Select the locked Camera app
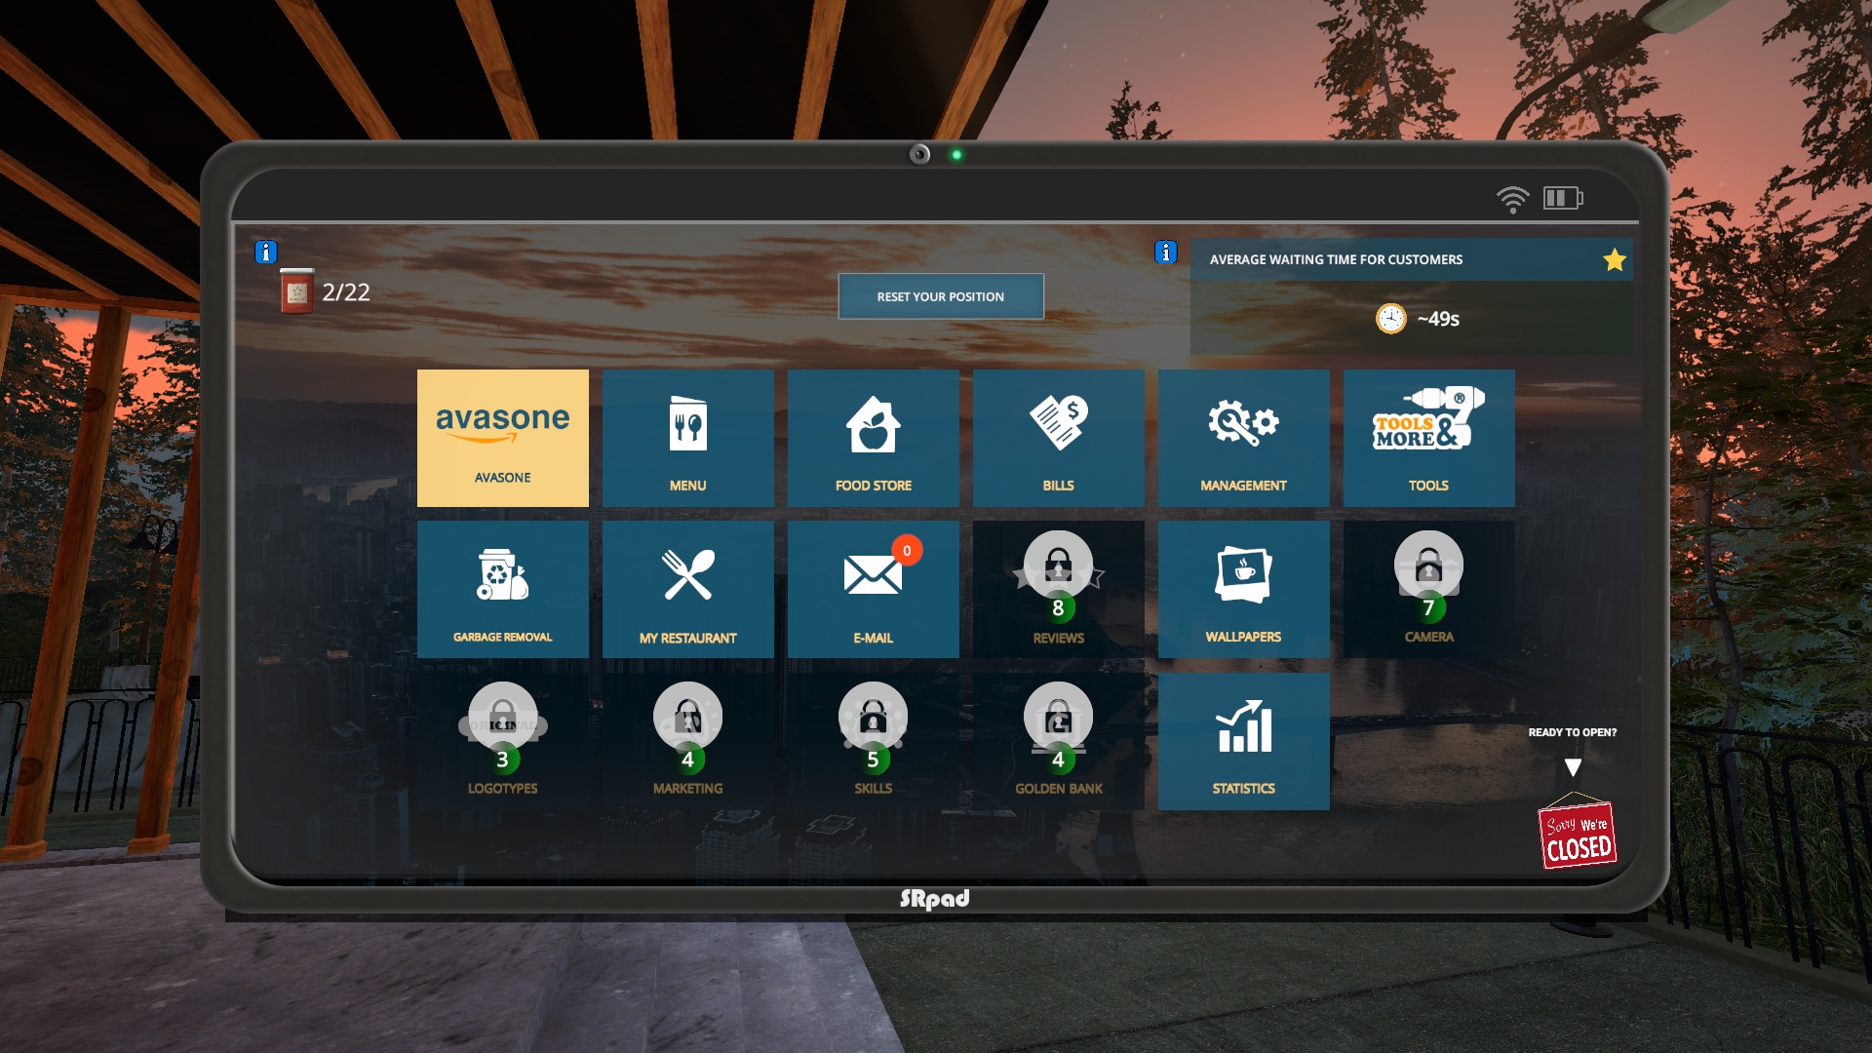 point(1427,589)
